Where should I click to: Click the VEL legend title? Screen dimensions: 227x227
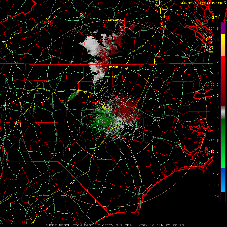[x=222, y=15]
